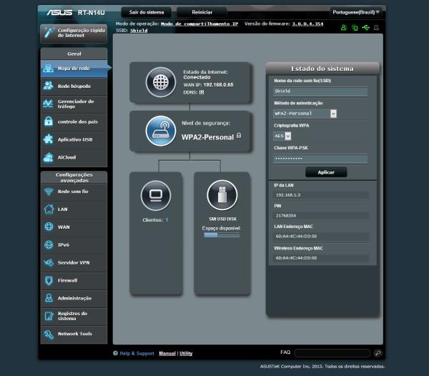Click the FAQ search input field
Viewport: 429px width, 376px height.
click(332, 353)
